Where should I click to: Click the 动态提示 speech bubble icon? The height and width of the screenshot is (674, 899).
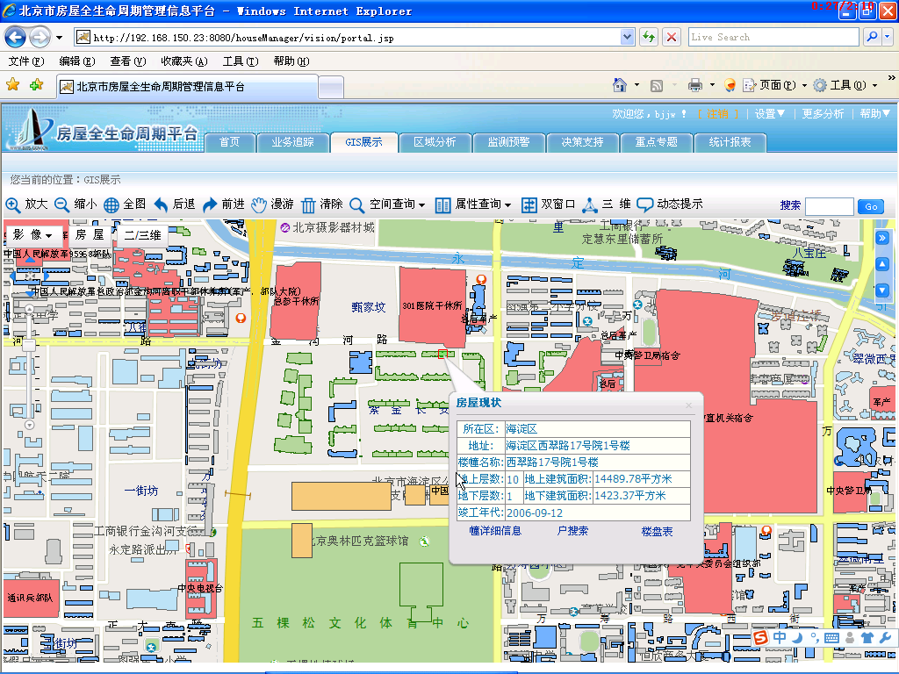645,204
